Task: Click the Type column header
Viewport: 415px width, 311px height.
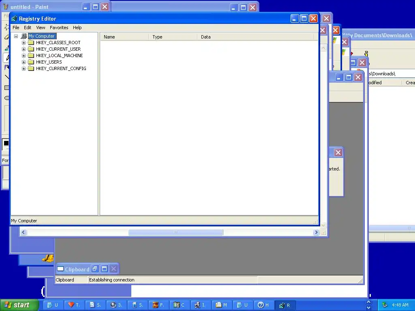Action: 173,37
